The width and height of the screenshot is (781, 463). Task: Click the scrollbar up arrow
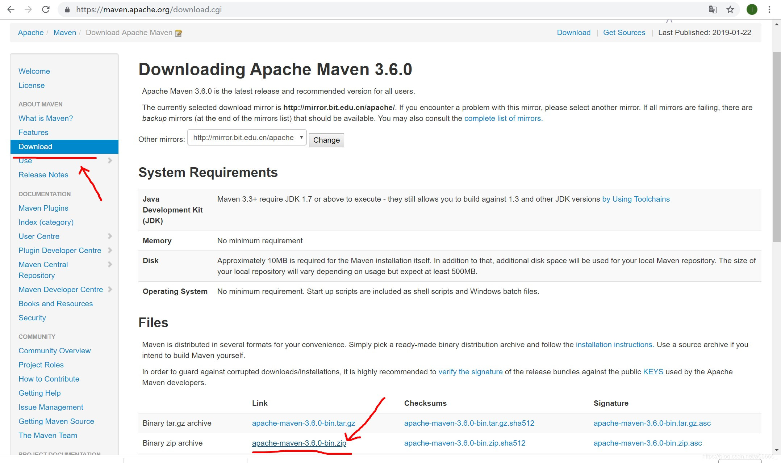(x=777, y=25)
